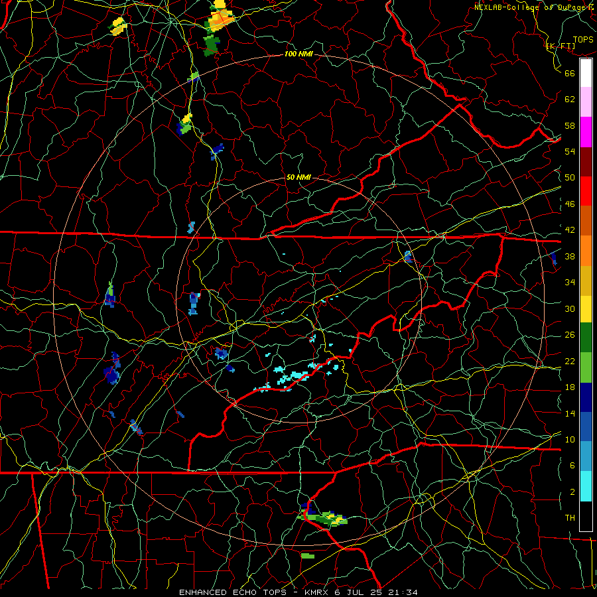
Task: Click the yellow legend swatch near 30
Action: (x=586, y=308)
